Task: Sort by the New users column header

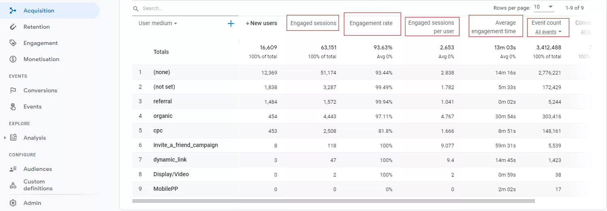Action: [262, 23]
